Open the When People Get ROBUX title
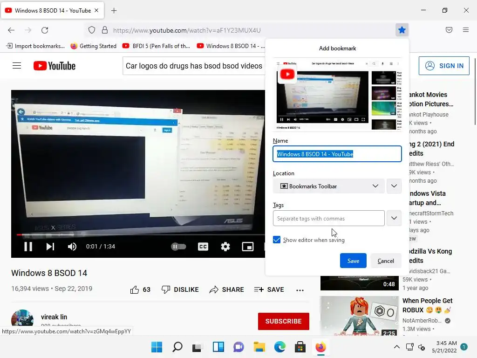This screenshot has height=358, width=477. tap(428, 305)
